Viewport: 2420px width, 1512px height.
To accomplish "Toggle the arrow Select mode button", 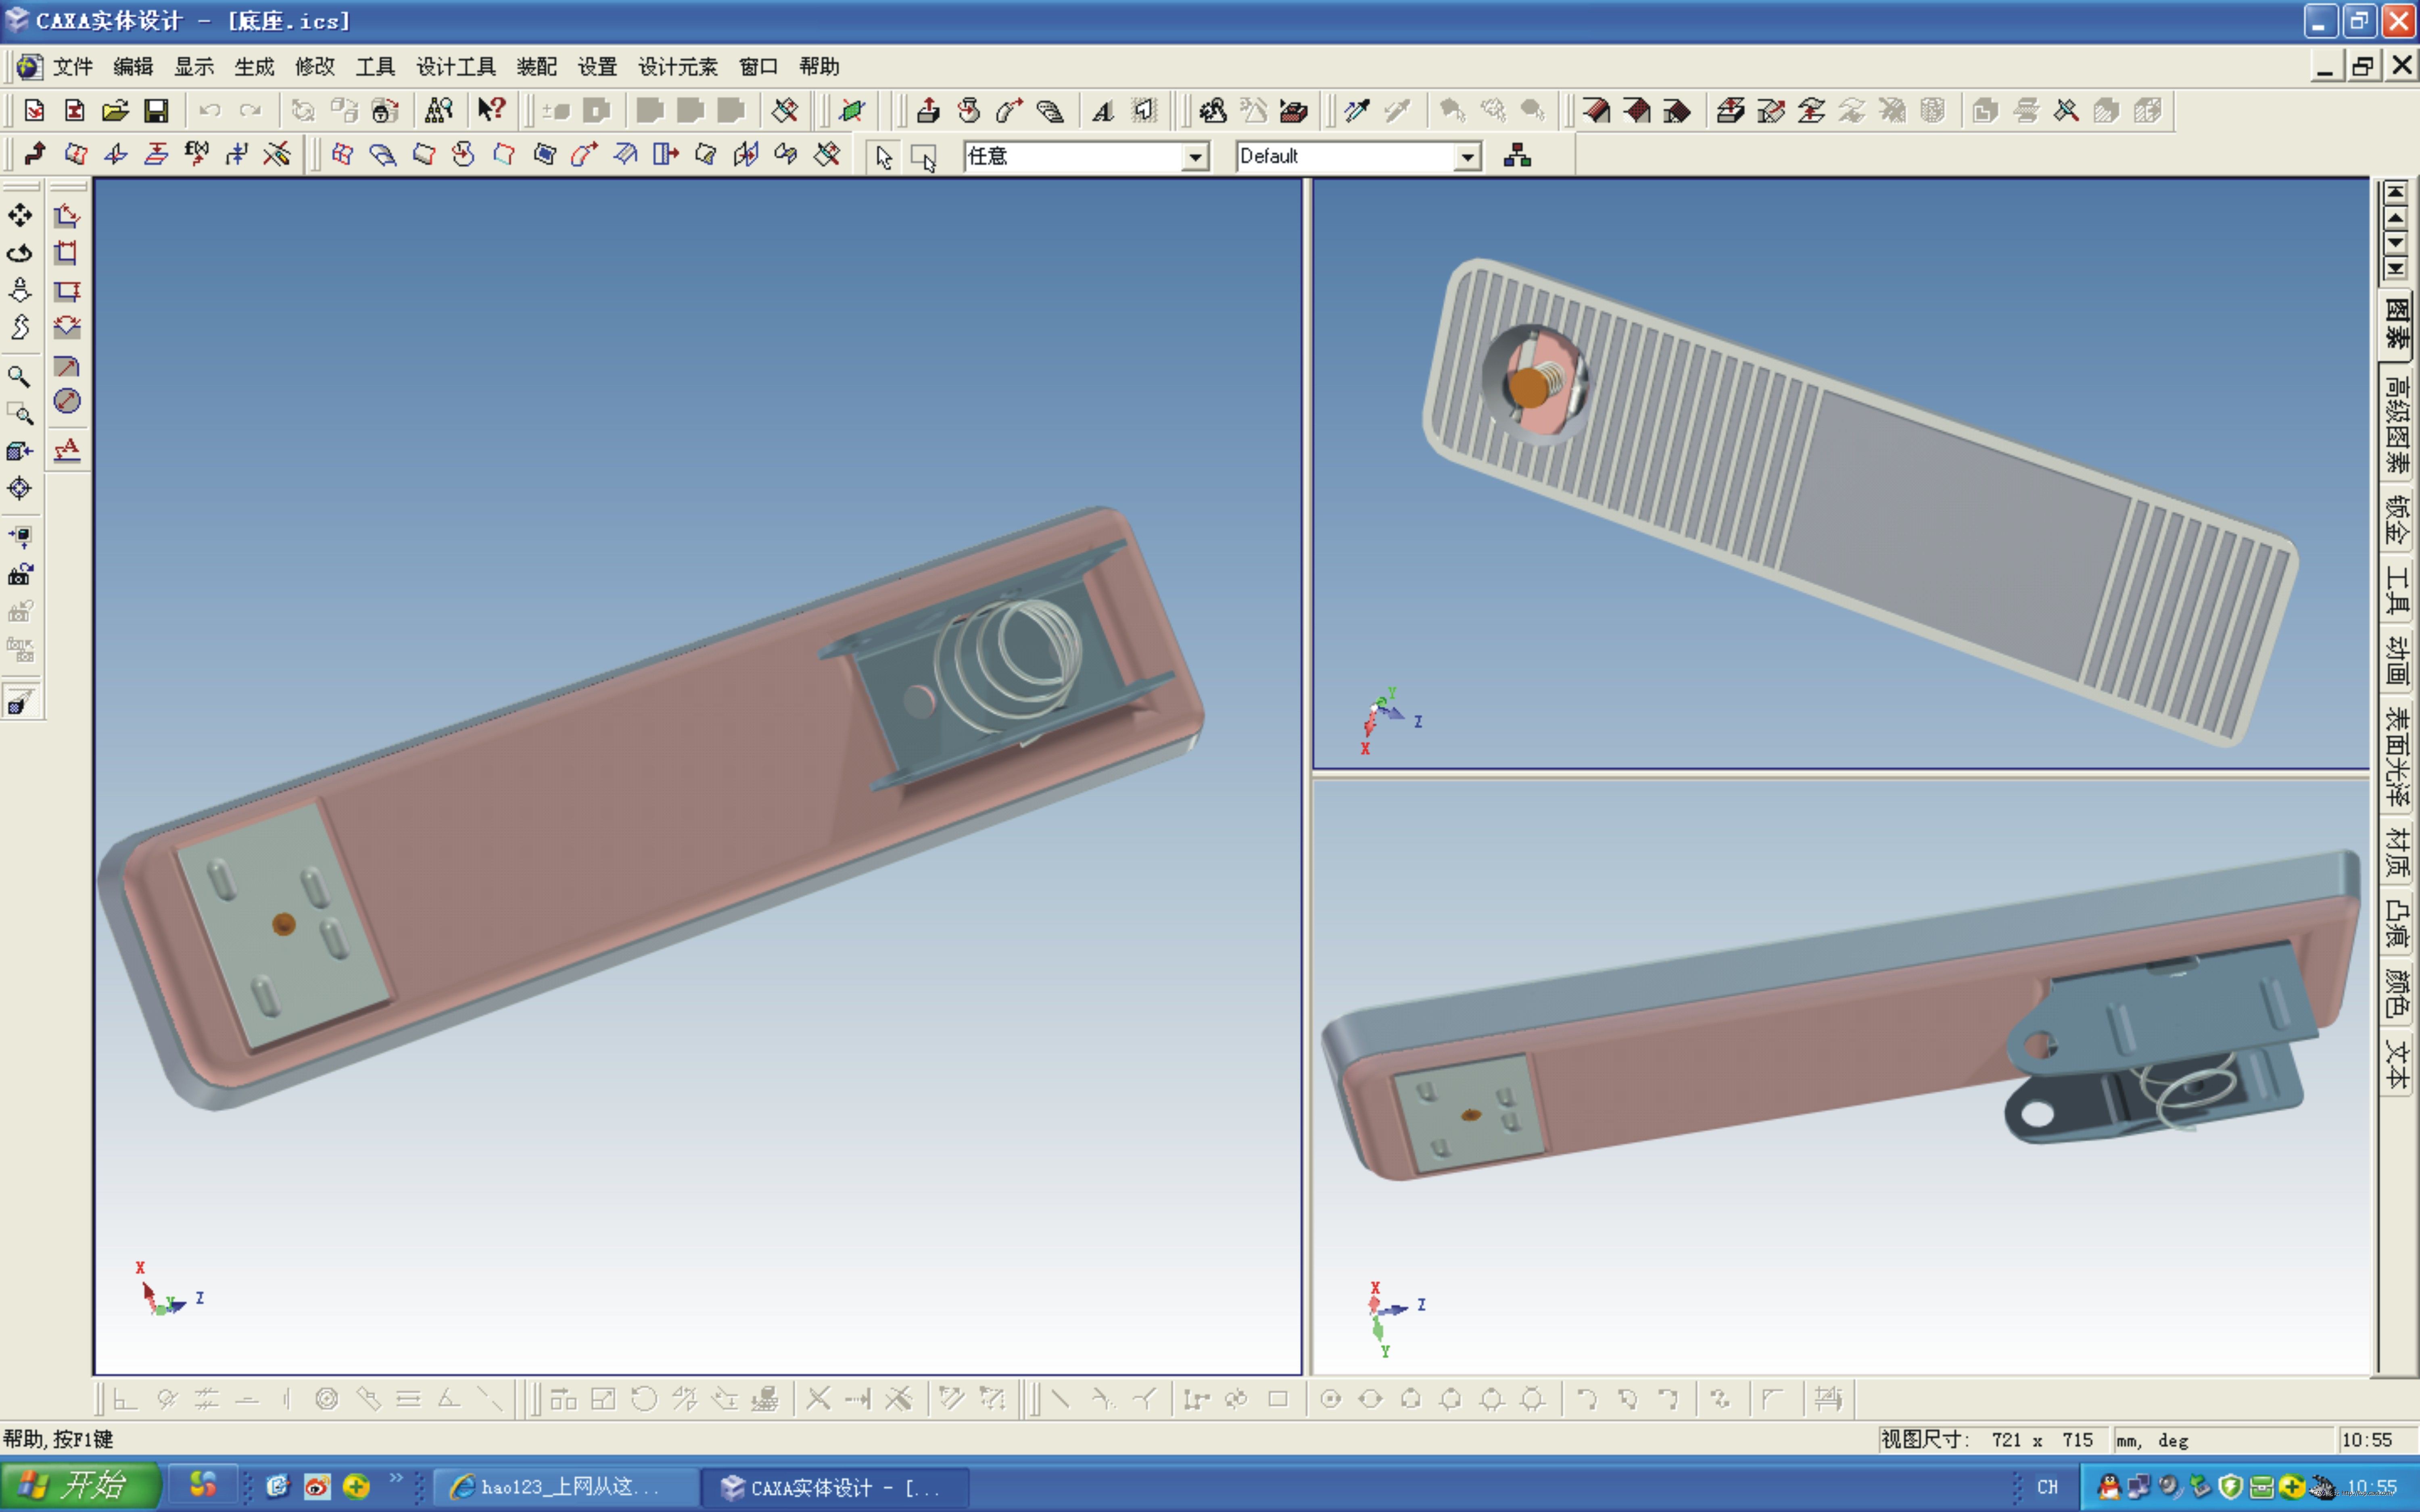I will [x=884, y=157].
